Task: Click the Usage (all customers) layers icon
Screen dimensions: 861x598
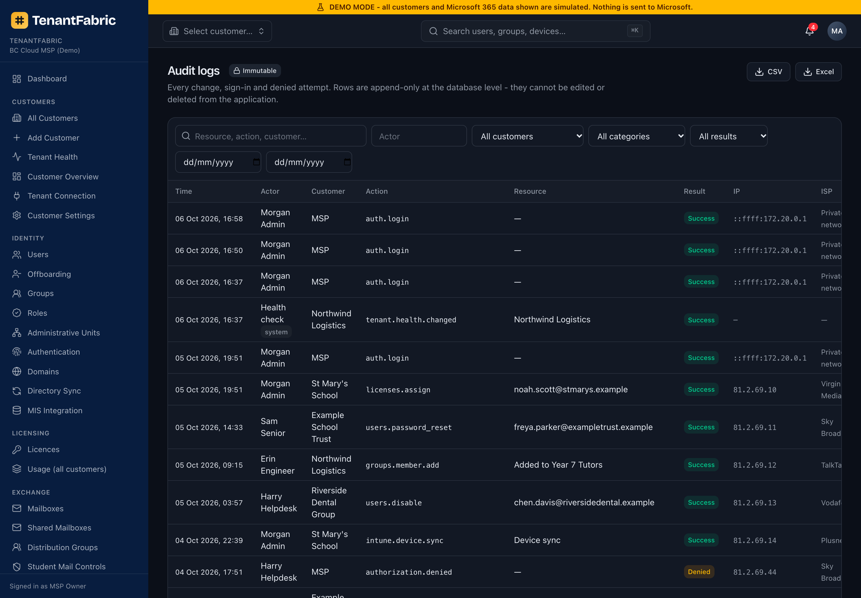Action: click(x=16, y=469)
